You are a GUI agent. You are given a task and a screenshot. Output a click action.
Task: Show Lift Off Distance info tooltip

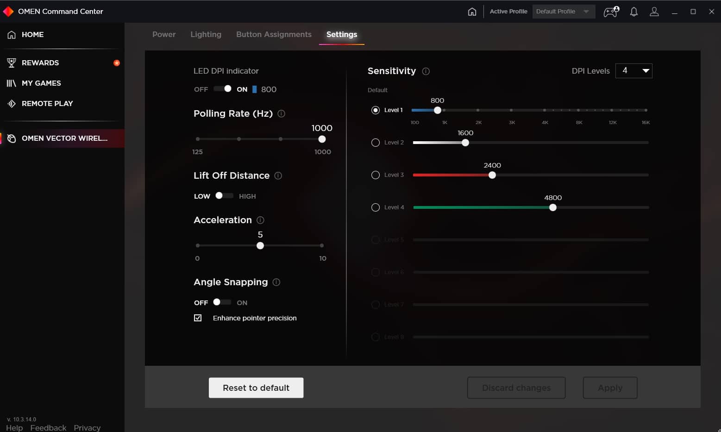[x=278, y=175]
